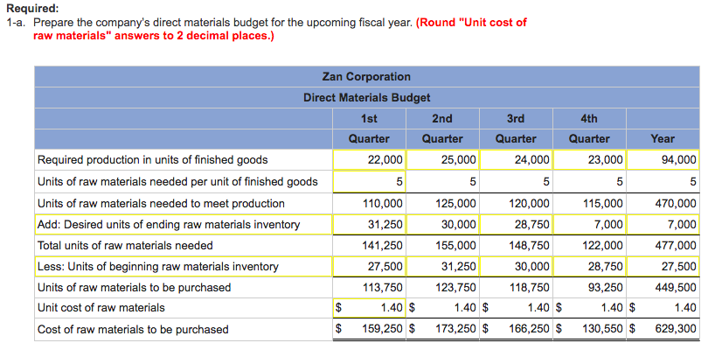Click the Direct Materials Budget heading
Image resolution: width=722 pixels, height=357 pixels.
366,98
